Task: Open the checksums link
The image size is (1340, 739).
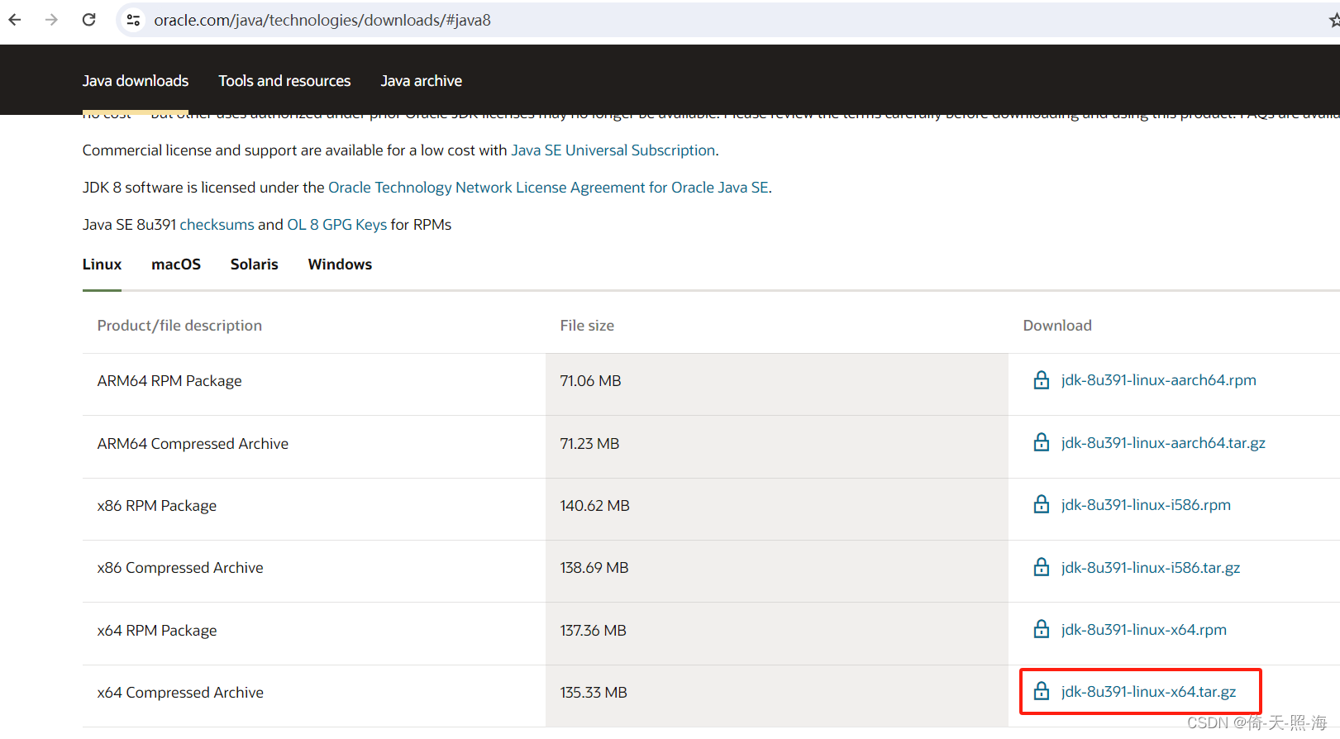Action: (217, 225)
